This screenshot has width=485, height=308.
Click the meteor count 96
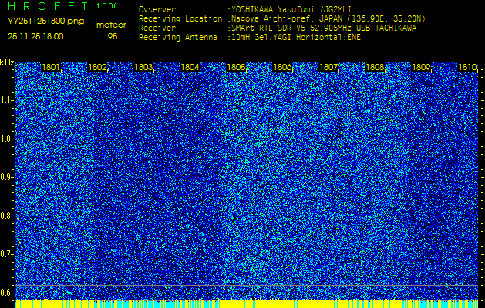[x=113, y=36]
